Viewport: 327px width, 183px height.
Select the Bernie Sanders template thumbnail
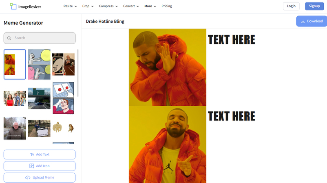point(15,129)
